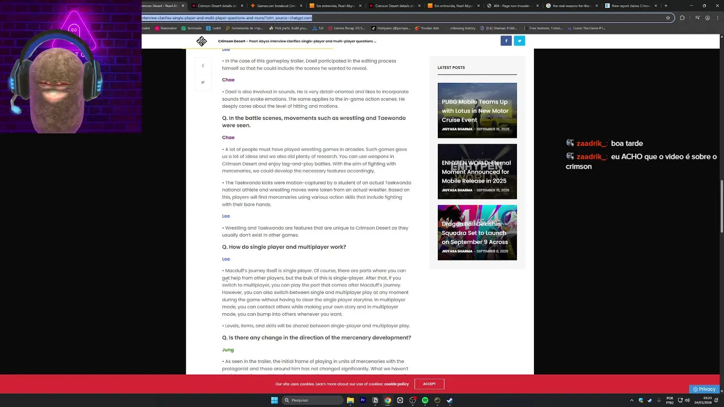
Task: Open the Games Recap 2025 bookmark
Action: (345, 28)
